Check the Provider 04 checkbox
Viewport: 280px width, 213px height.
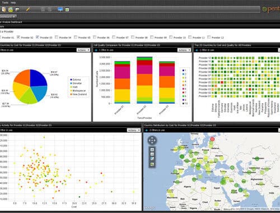tap(57, 37)
